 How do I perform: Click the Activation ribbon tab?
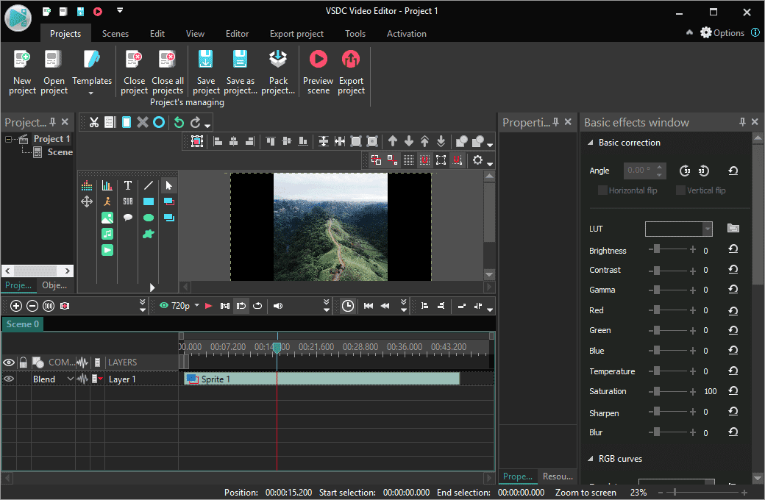point(406,34)
